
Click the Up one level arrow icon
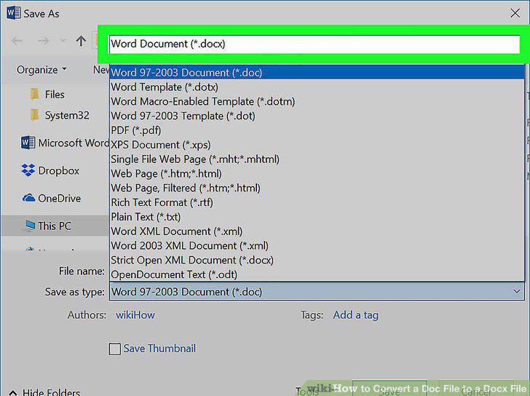point(81,41)
